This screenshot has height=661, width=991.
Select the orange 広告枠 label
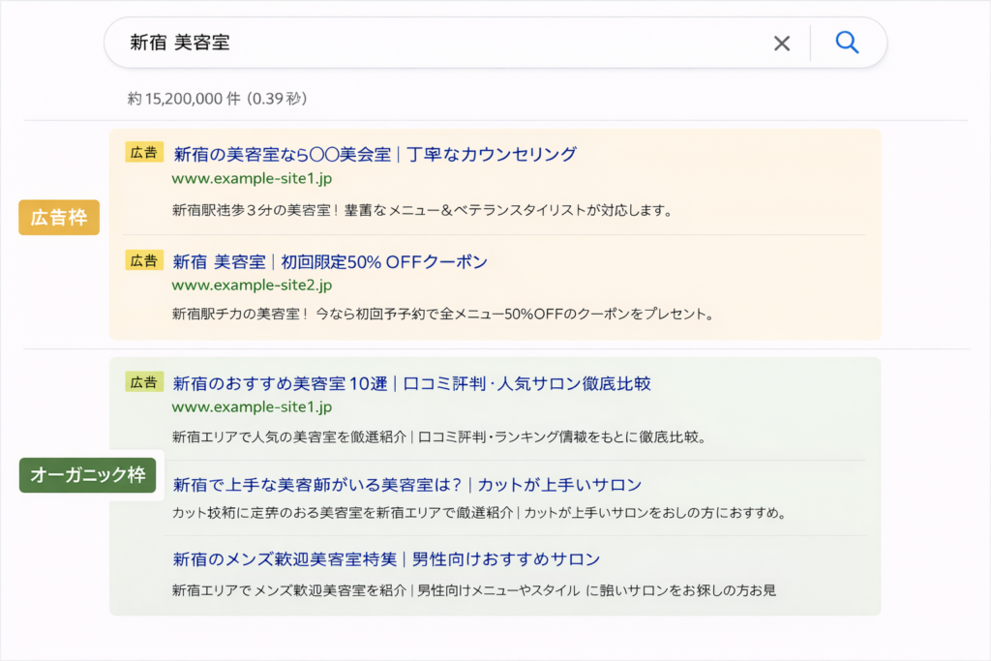pyautogui.click(x=59, y=218)
